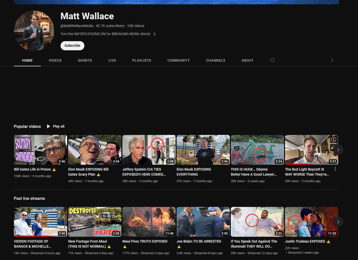Click channel description text about notifications
Image resolution: width=358 pixels, height=260 pixels.
(x=105, y=34)
